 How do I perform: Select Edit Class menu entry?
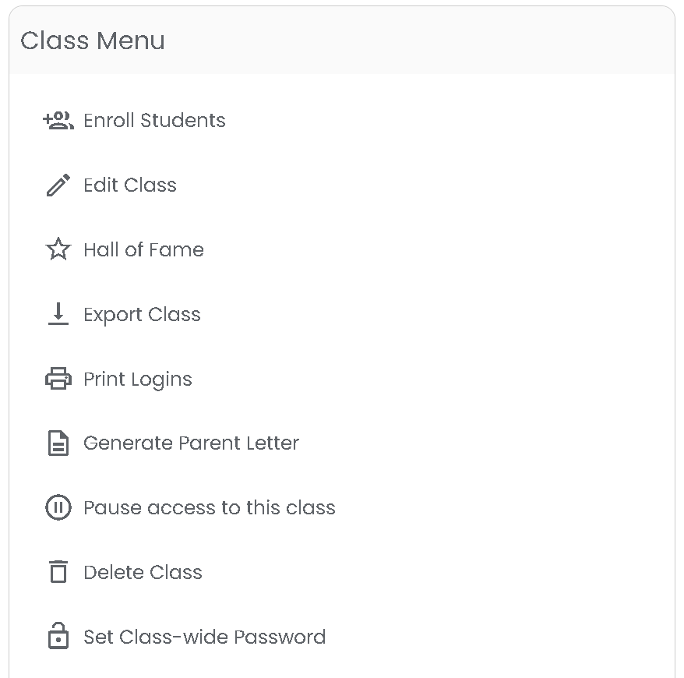(x=130, y=185)
